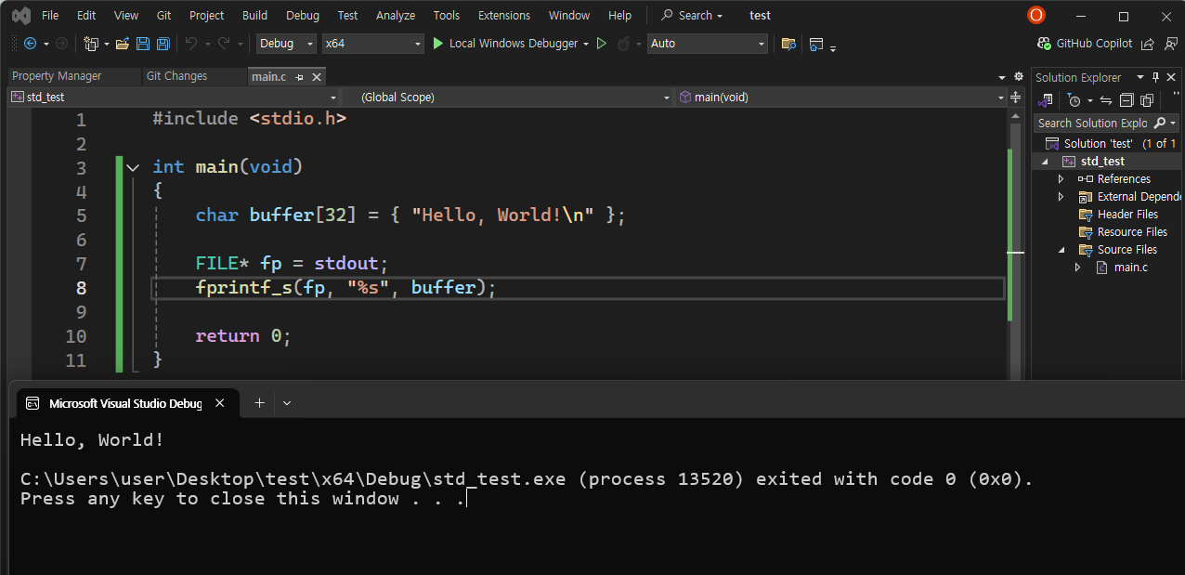Click the Collapse All icon in Solution Explorer
Image resolution: width=1185 pixels, height=575 pixels.
(1126, 100)
